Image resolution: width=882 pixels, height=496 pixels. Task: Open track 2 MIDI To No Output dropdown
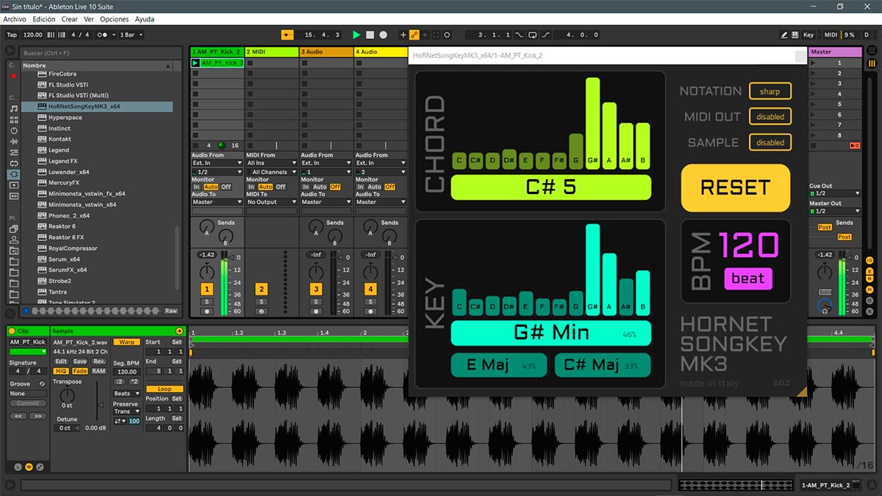pyautogui.click(x=270, y=202)
